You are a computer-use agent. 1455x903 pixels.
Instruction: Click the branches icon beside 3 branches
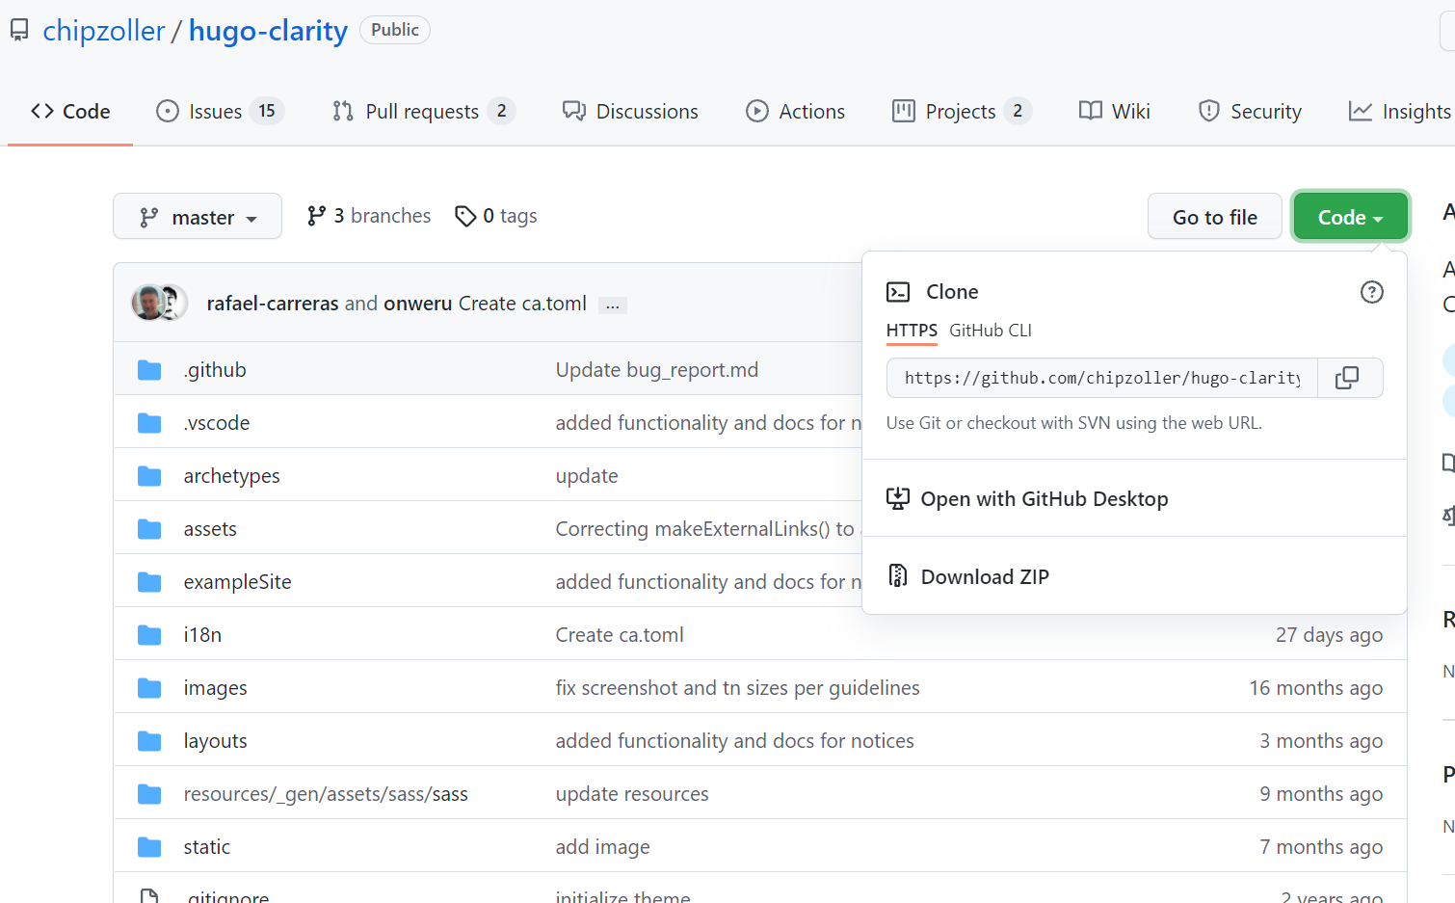316,217
